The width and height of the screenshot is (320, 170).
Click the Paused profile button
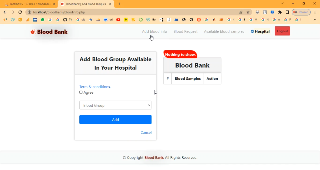click(x=301, y=12)
